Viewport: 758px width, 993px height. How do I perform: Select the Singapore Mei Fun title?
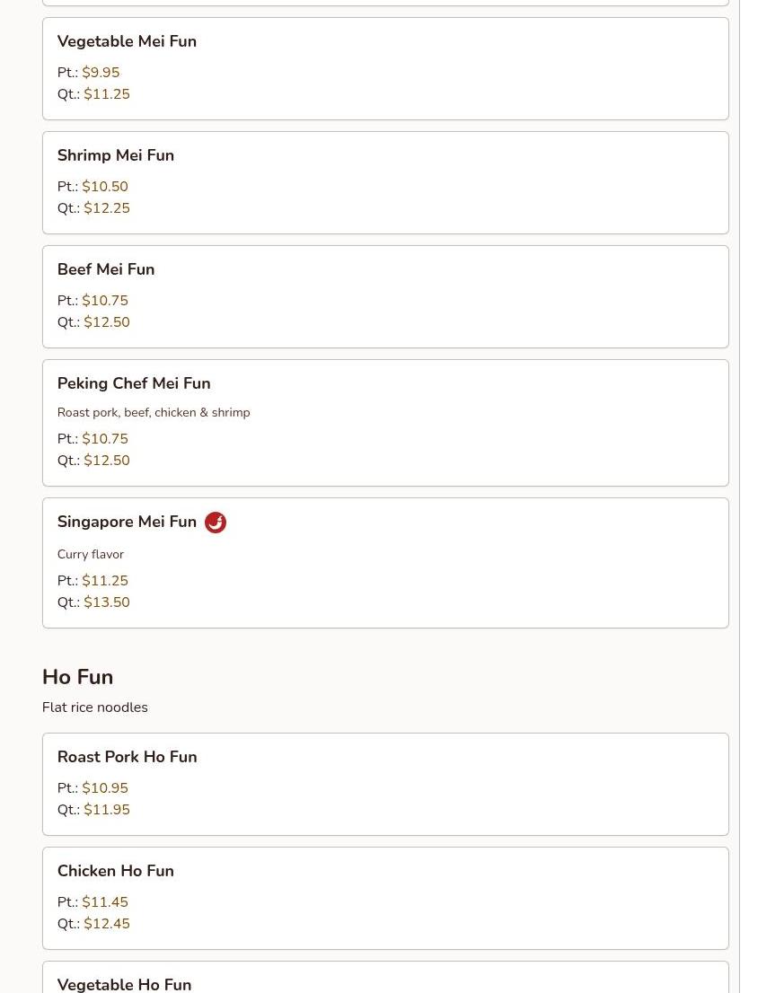click(x=127, y=523)
